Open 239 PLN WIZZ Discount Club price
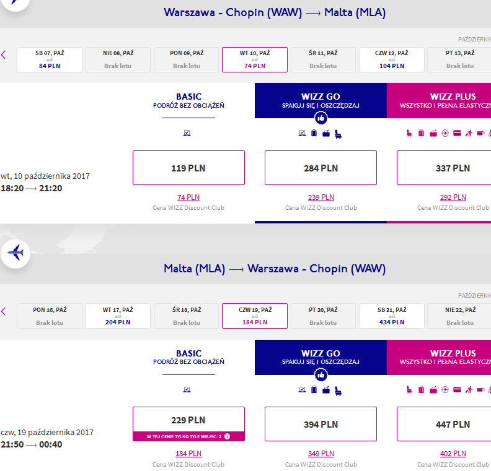491x471 pixels. tap(321, 197)
